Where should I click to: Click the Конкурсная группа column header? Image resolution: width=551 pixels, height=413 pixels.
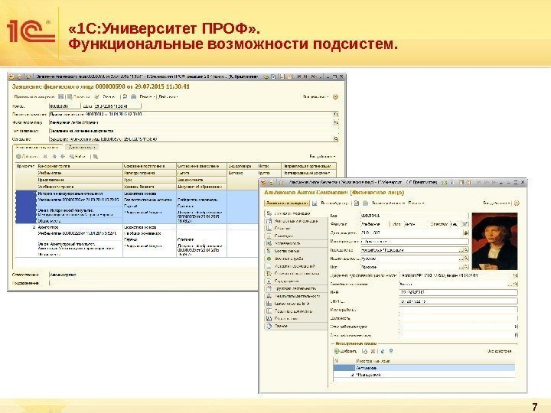point(80,166)
